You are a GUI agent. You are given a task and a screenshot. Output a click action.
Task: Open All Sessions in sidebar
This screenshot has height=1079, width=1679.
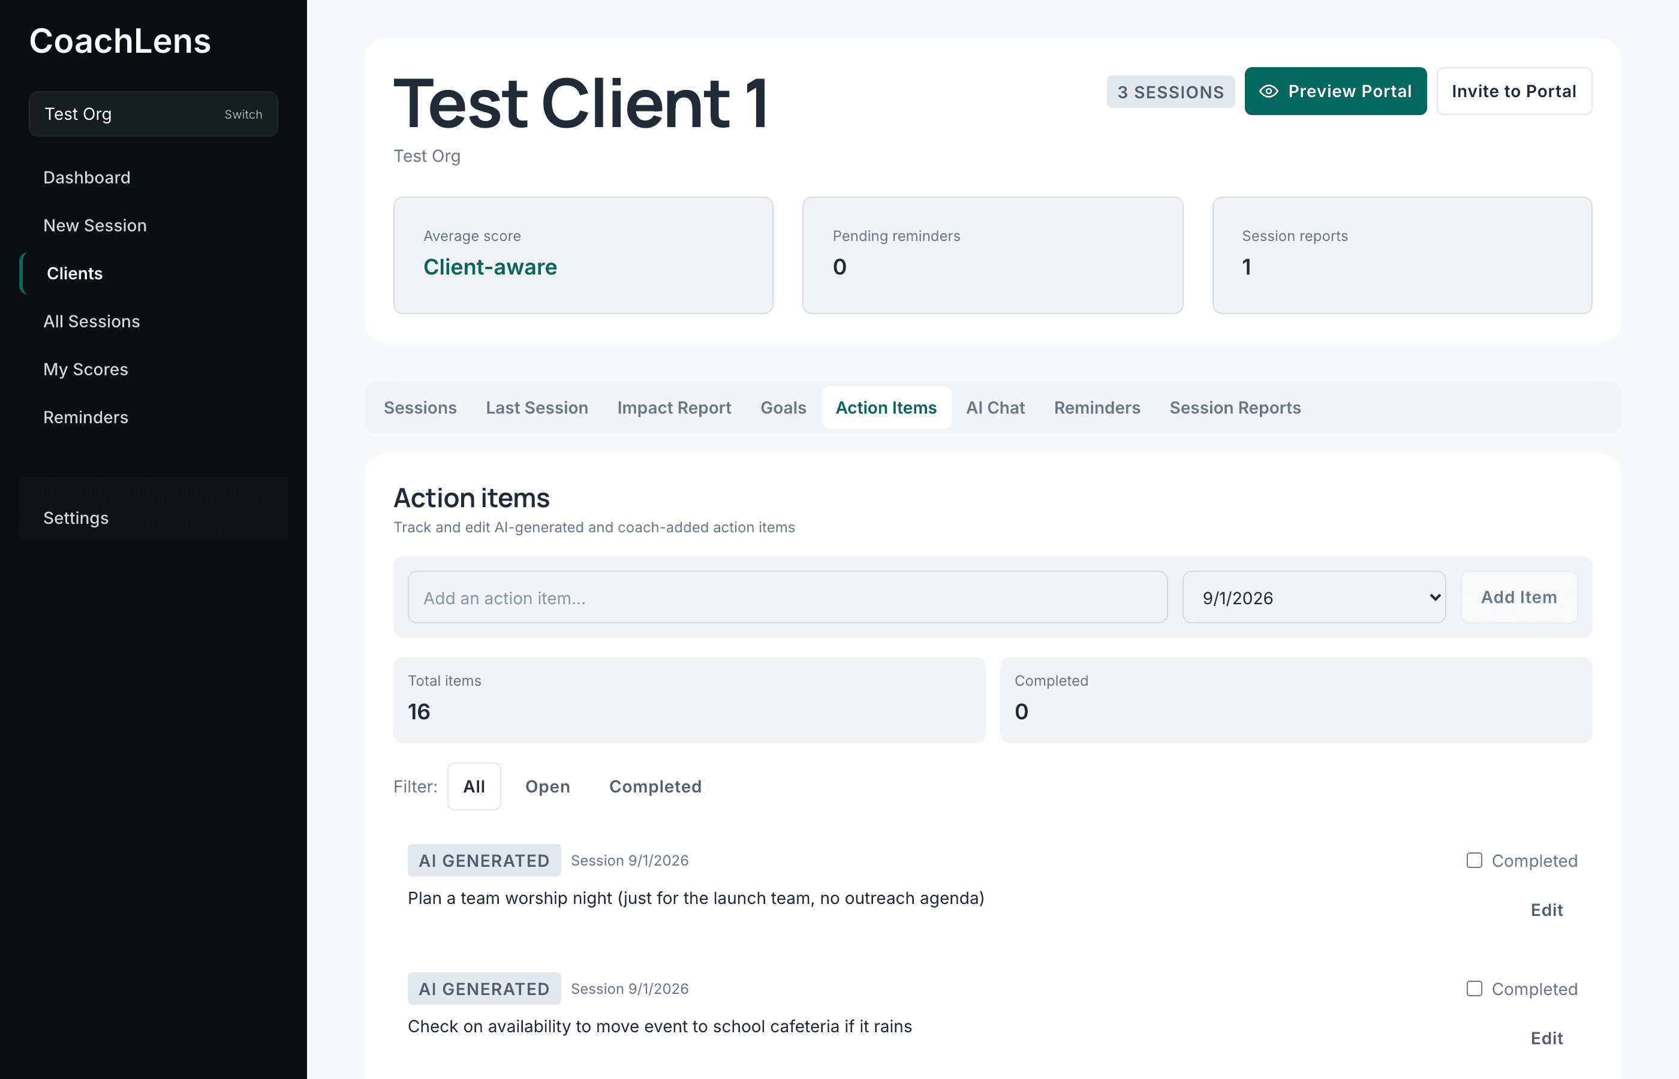[x=92, y=321]
